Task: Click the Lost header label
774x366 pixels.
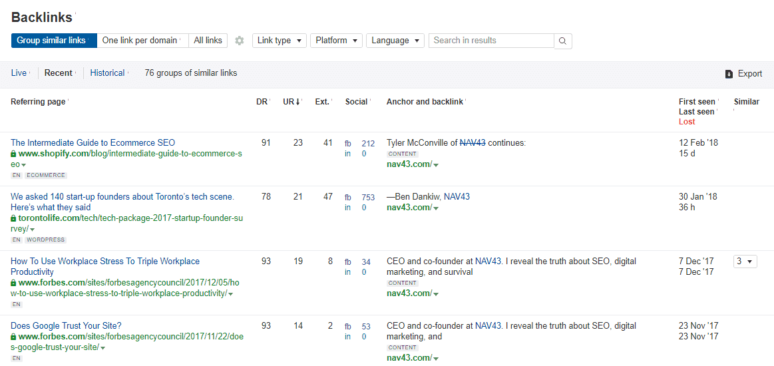Action: (687, 121)
